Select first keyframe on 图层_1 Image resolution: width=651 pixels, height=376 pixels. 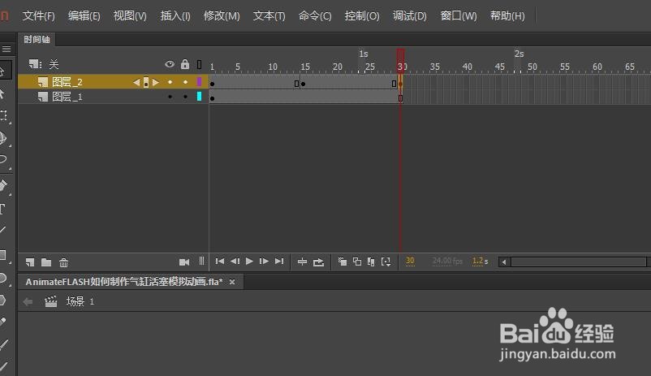point(213,98)
